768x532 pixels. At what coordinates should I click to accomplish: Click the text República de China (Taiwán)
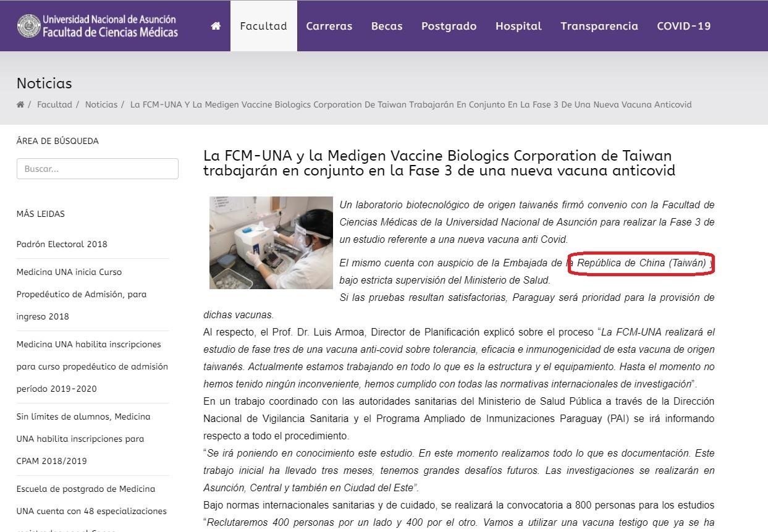tap(641, 263)
